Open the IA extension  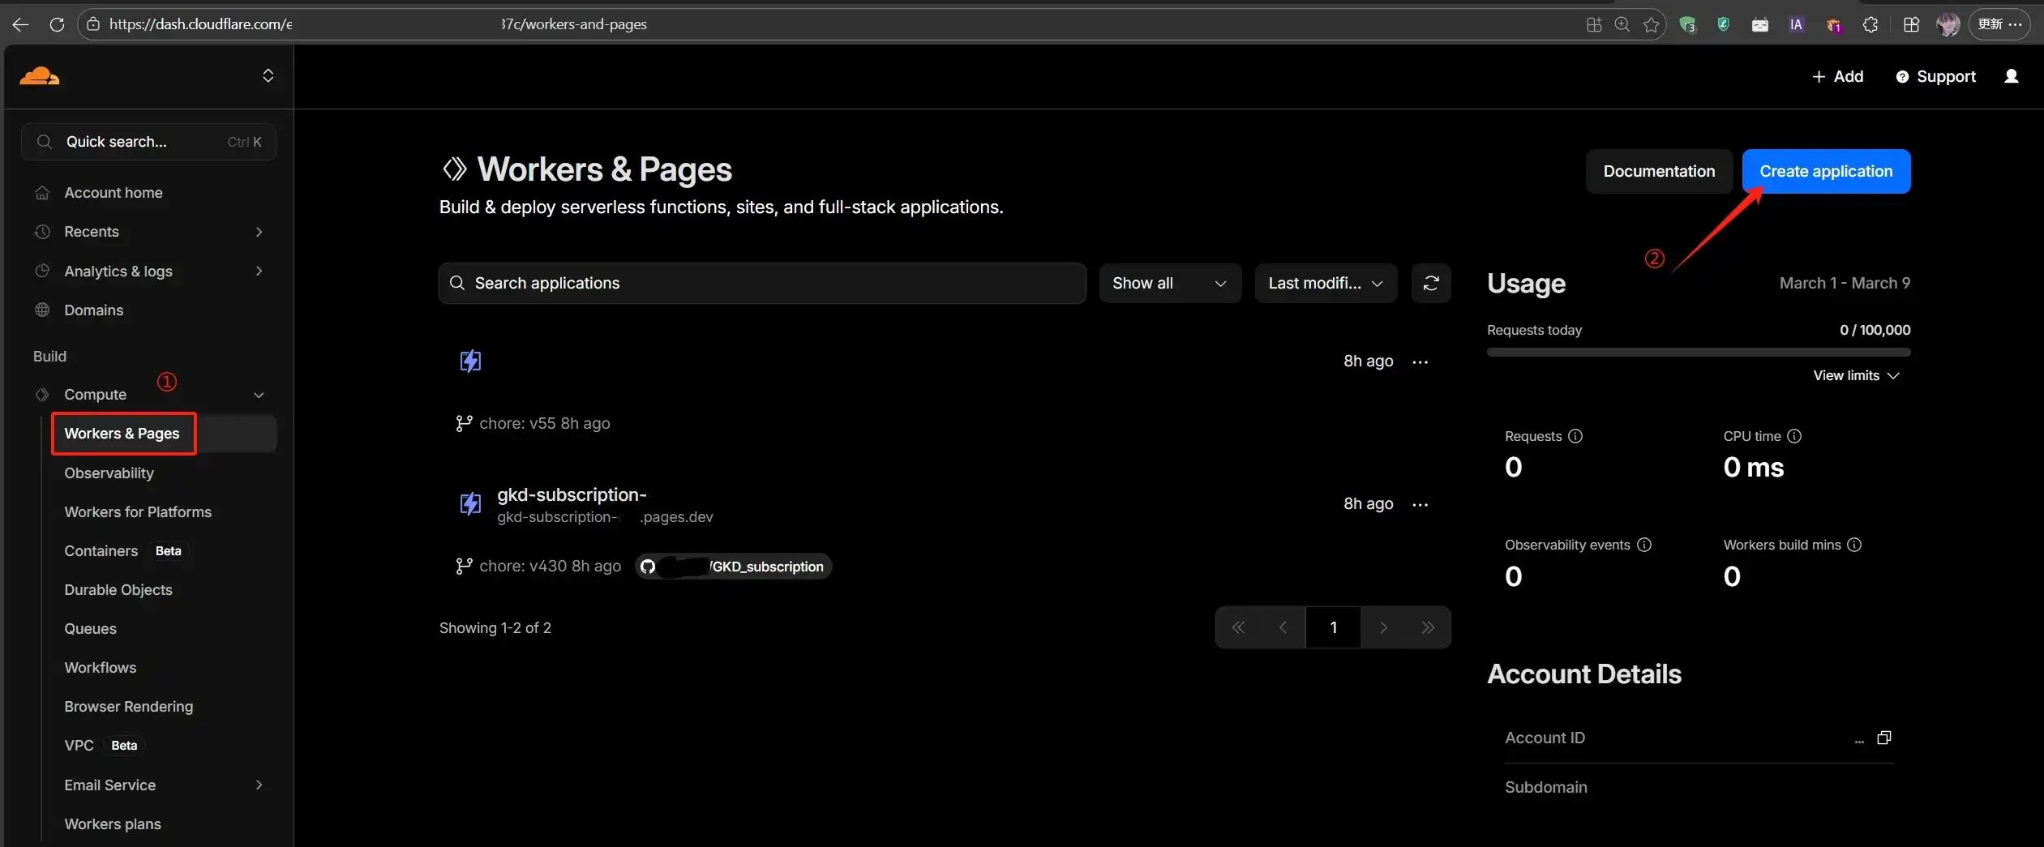tap(1796, 24)
